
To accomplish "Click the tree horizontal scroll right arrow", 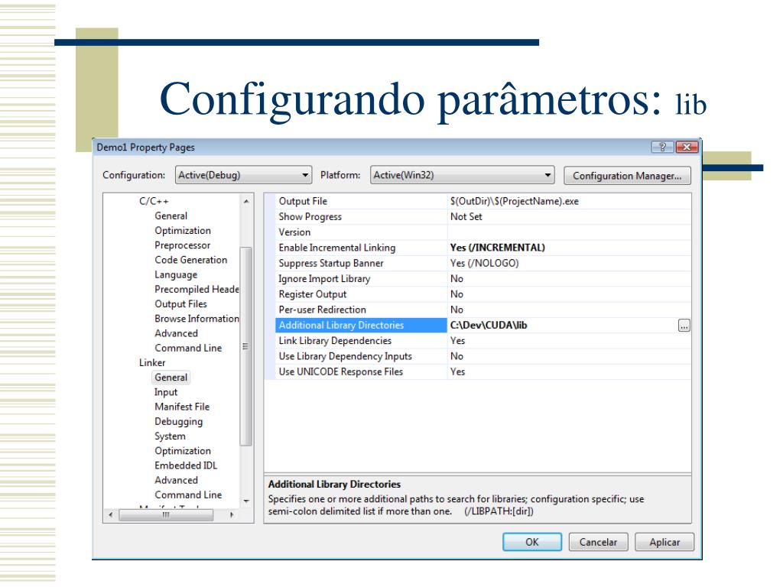I will (232, 514).
